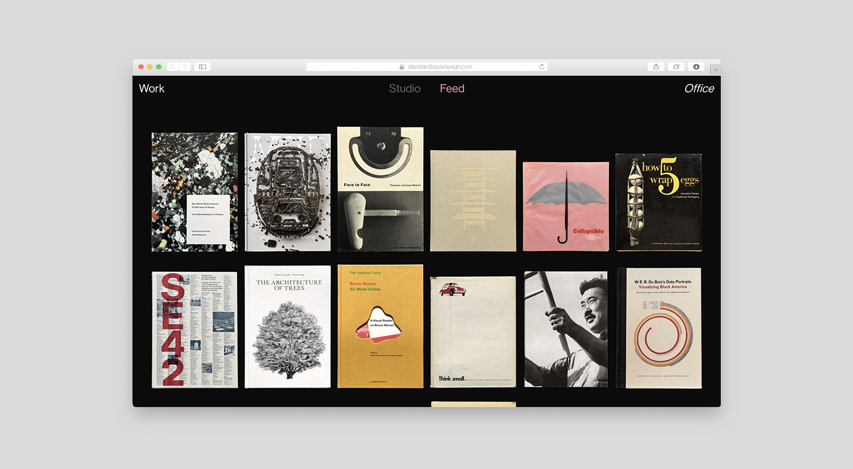Open the Office link
Viewport: 853px width, 469px height.
[x=699, y=88]
